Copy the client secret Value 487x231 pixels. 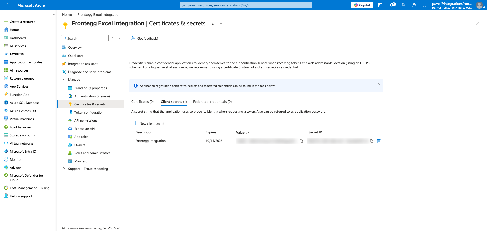click(301, 141)
